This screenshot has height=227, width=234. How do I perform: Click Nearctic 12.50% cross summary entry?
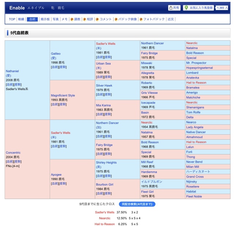105,218
